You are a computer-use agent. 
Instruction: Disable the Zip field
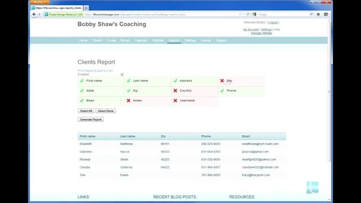[x=148, y=91]
